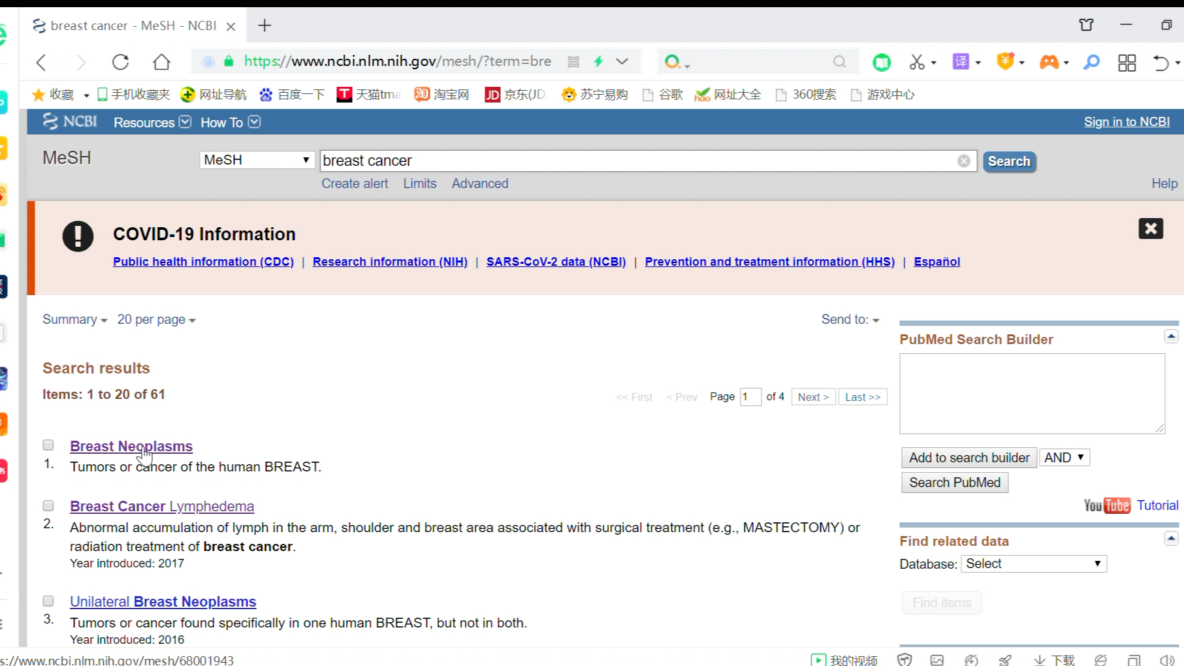Click the QR code icon in address bar

click(x=573, y=62)
